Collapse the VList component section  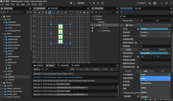click(x=121, y=25)
